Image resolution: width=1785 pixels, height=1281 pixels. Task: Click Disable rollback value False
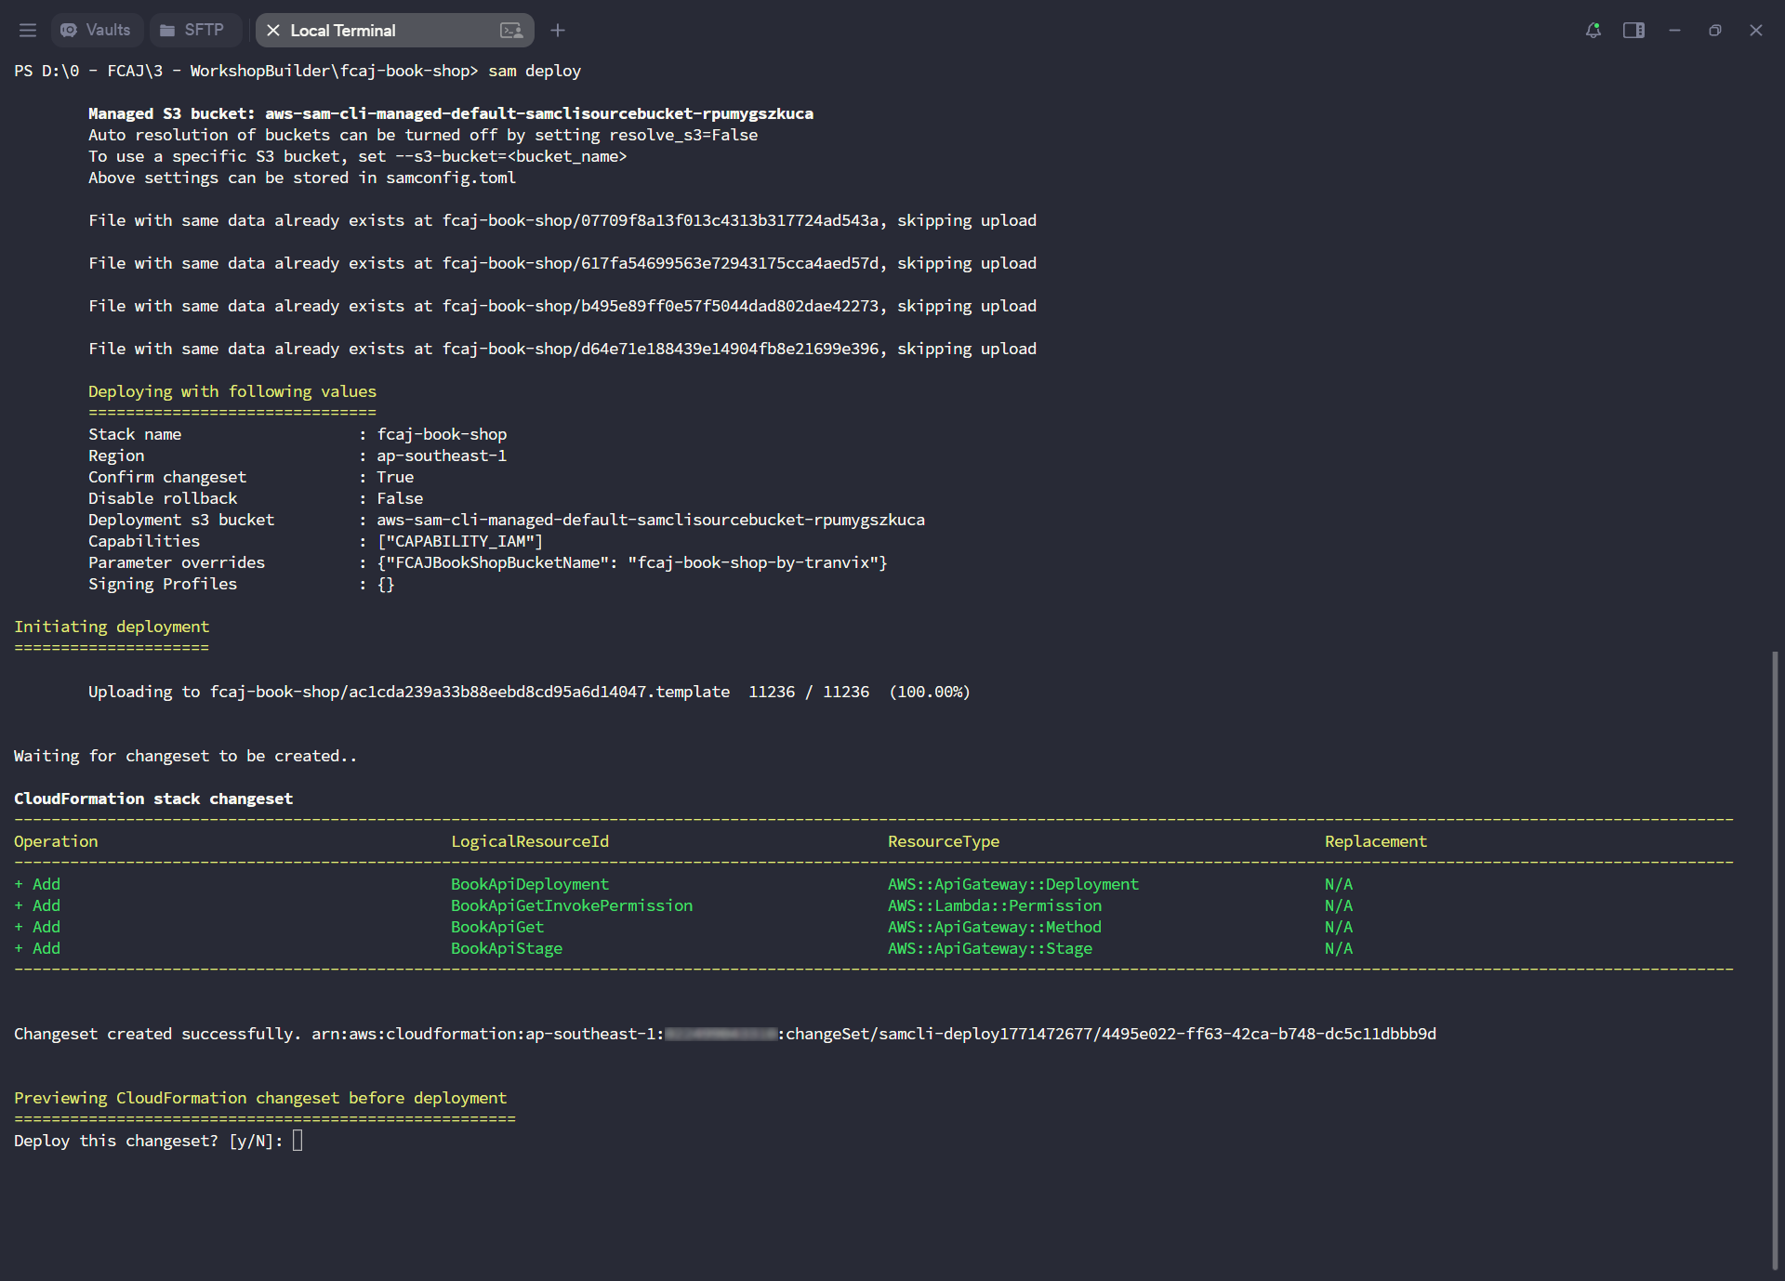coord(400,498)
